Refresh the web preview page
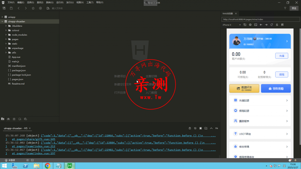 (x=272, y=25)
